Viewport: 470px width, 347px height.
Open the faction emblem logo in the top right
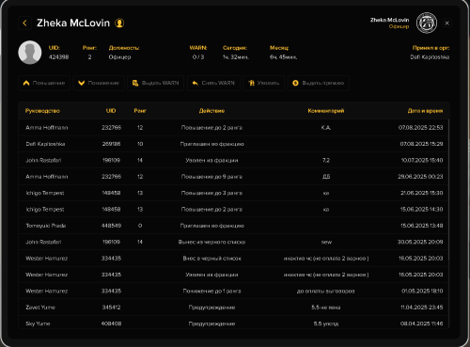click(427, 23)
